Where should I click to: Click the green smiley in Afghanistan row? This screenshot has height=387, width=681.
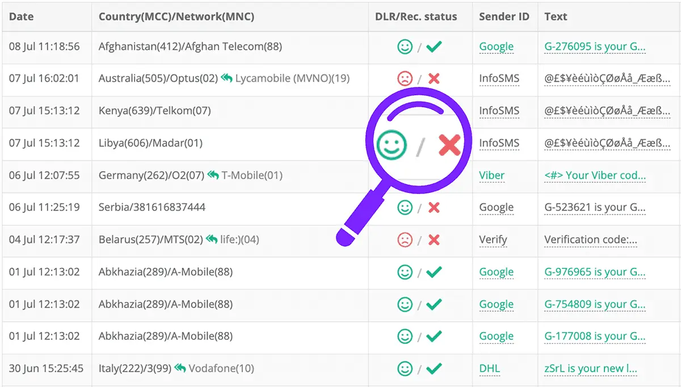pyautogui.click(x=405, y=47)
